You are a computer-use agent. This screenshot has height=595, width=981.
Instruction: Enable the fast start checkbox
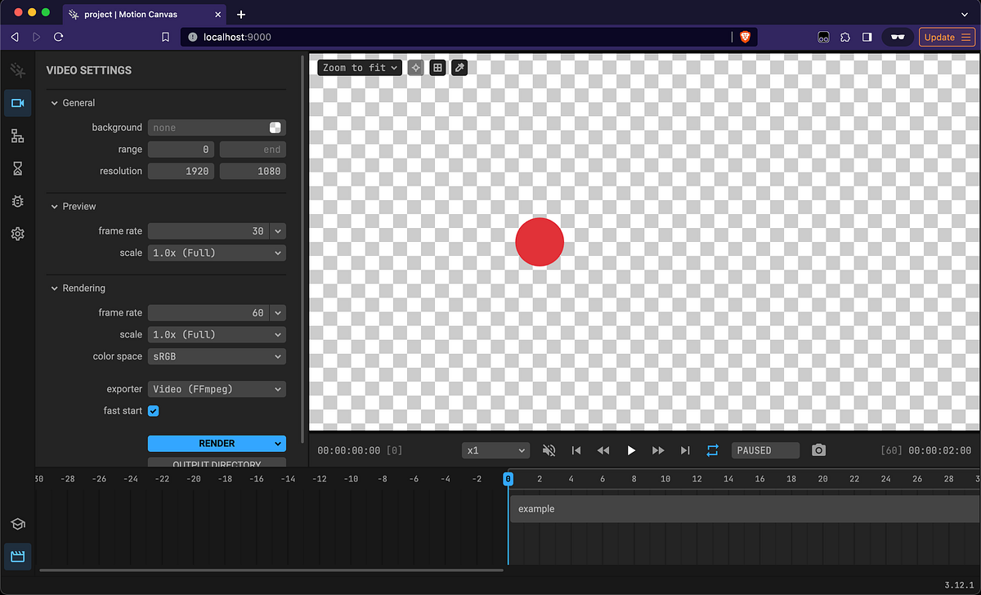[x=153, y=410]
